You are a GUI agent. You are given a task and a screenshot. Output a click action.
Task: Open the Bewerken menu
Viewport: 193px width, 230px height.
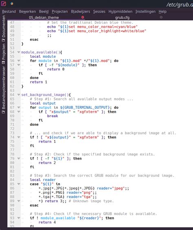27,11
